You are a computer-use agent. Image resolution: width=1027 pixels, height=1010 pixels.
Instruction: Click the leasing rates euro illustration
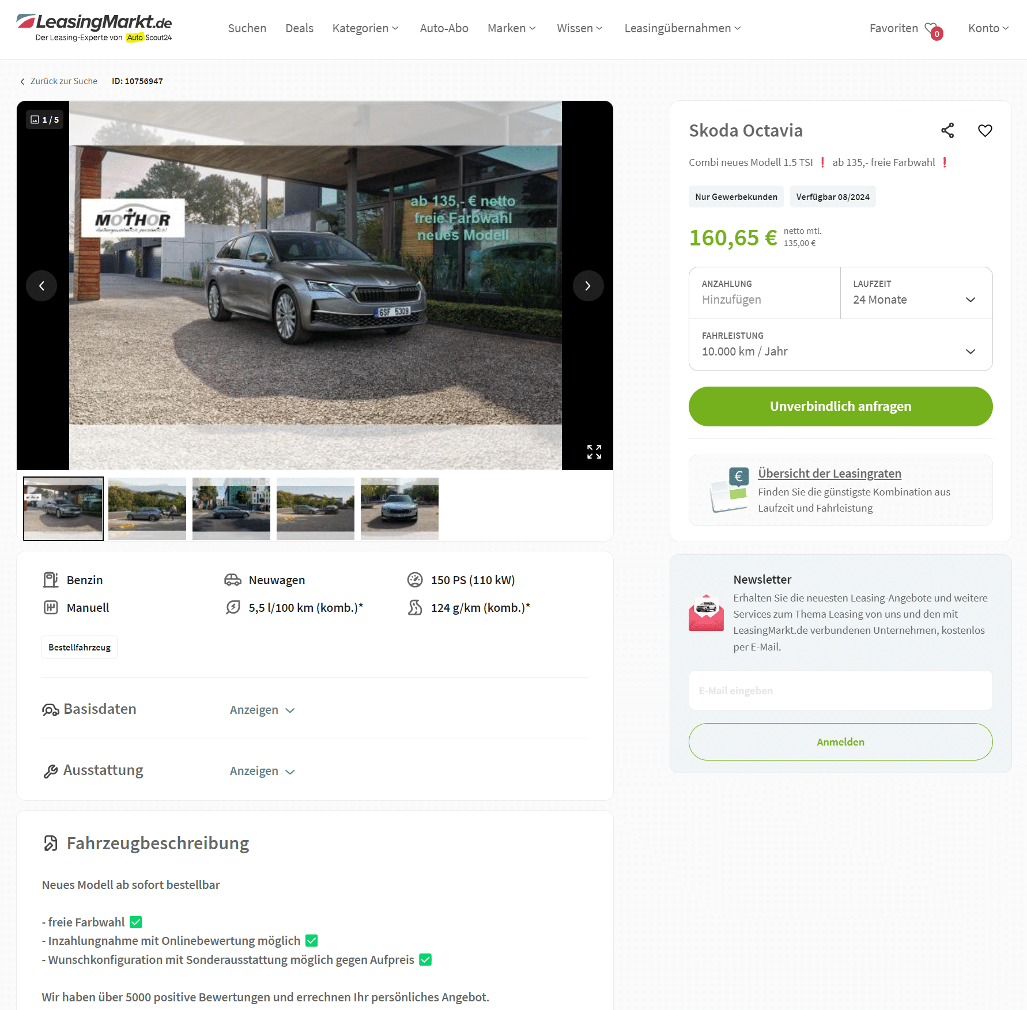(x=729, y=490)
